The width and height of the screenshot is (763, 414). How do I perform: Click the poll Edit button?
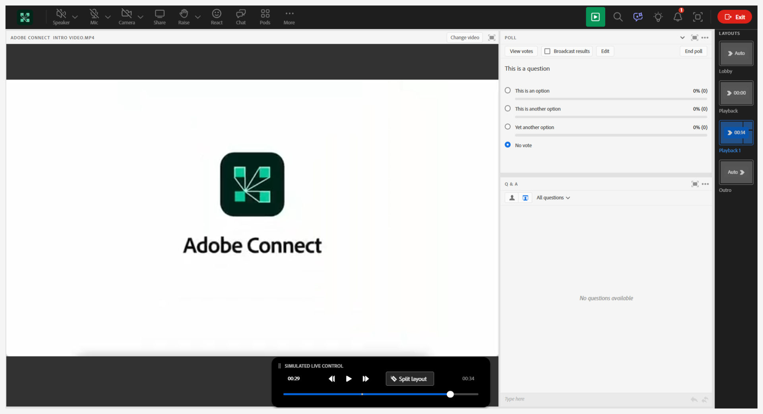(605, 51)
